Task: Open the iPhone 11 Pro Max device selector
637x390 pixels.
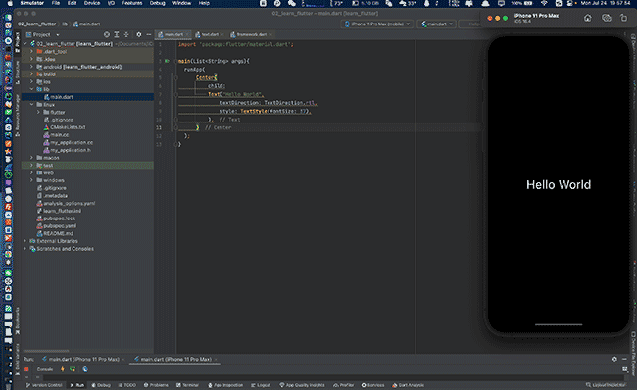Action: pos(377,24)
